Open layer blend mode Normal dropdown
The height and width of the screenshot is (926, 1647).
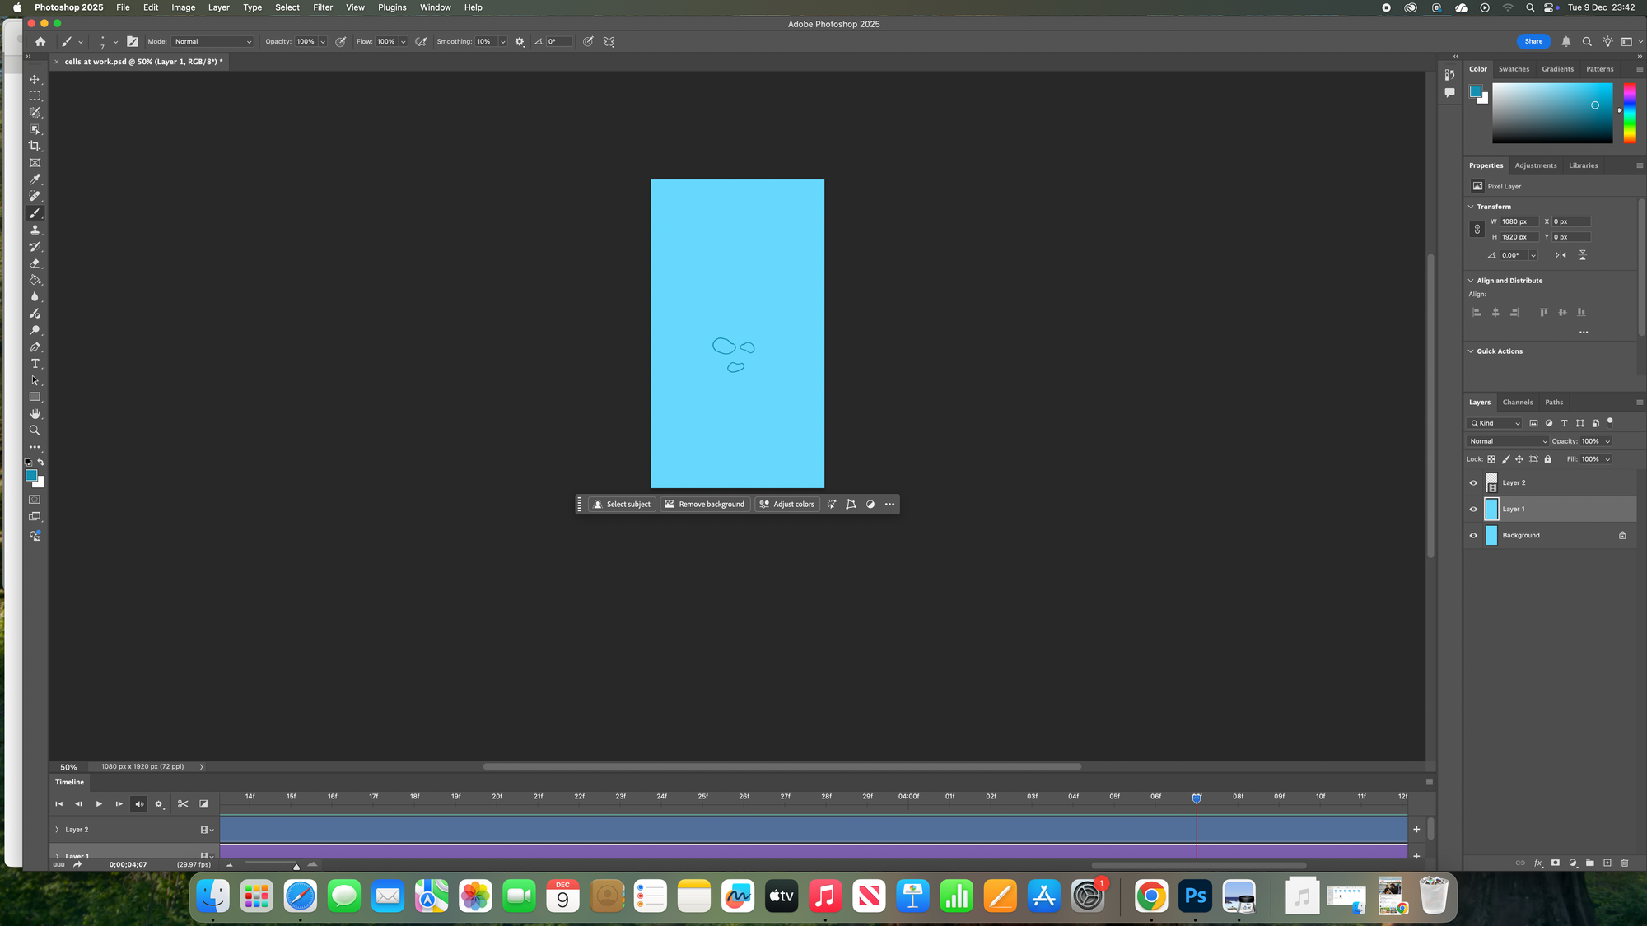coord(1507,441)
